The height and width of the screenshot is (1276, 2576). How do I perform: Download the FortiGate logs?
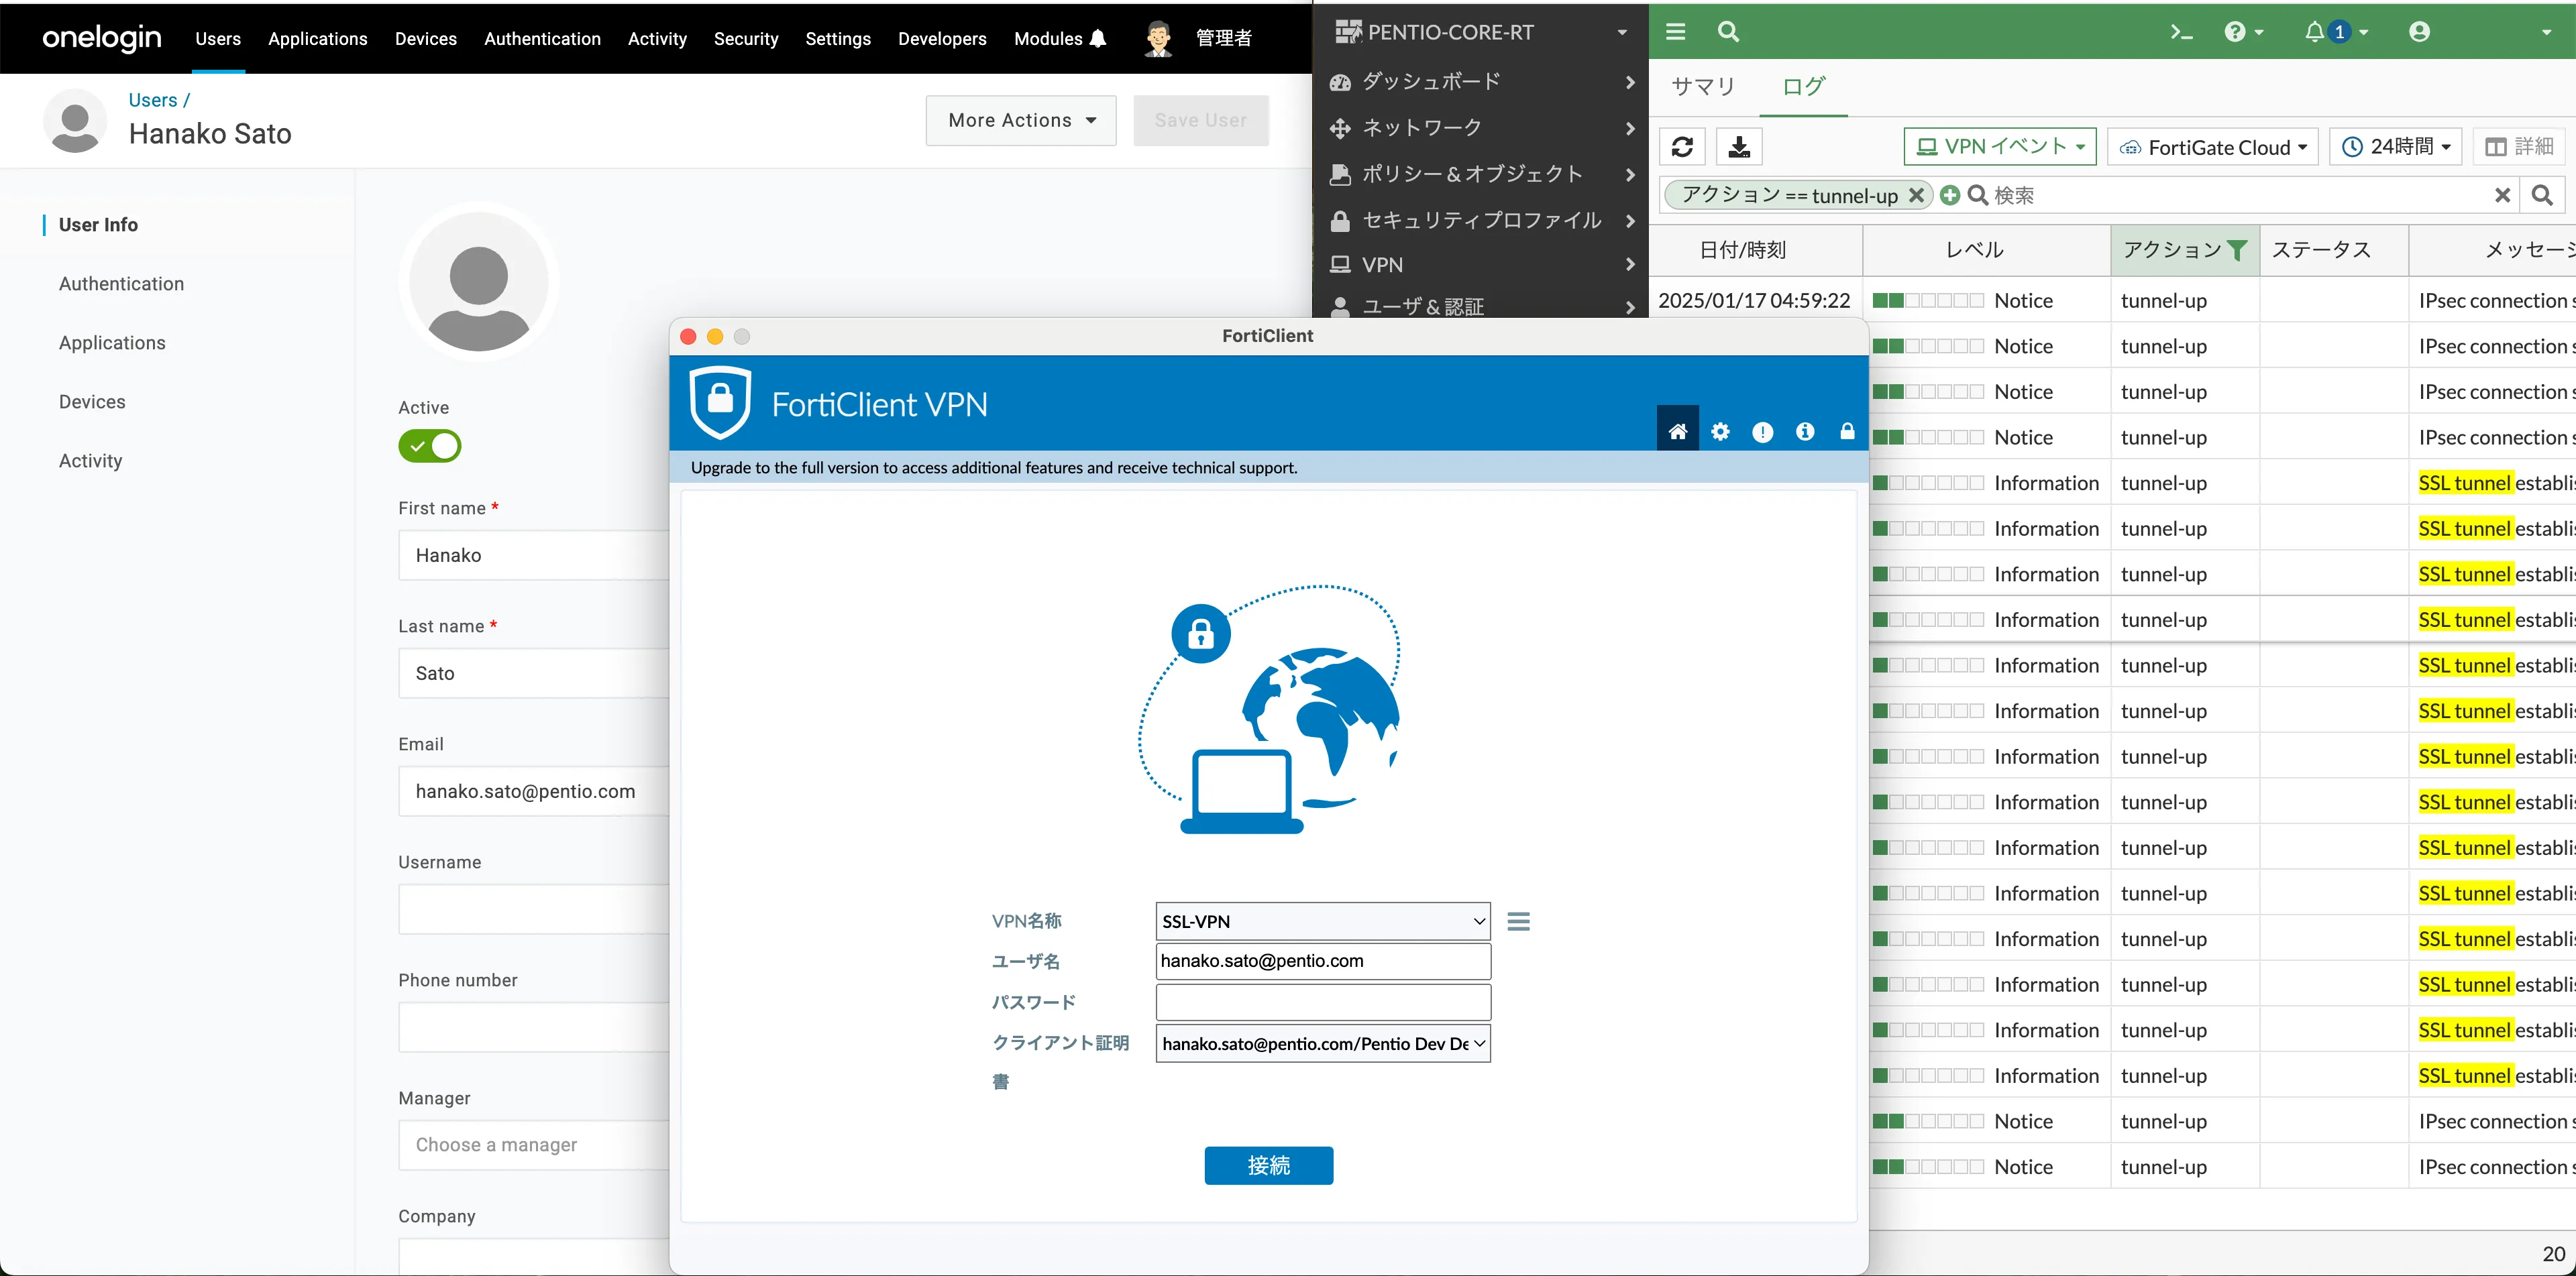[1739, 147]
